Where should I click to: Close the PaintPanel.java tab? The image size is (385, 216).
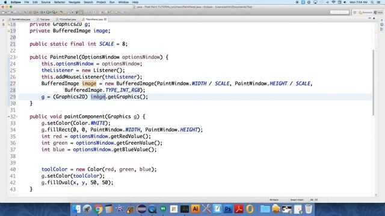[105, 19]
